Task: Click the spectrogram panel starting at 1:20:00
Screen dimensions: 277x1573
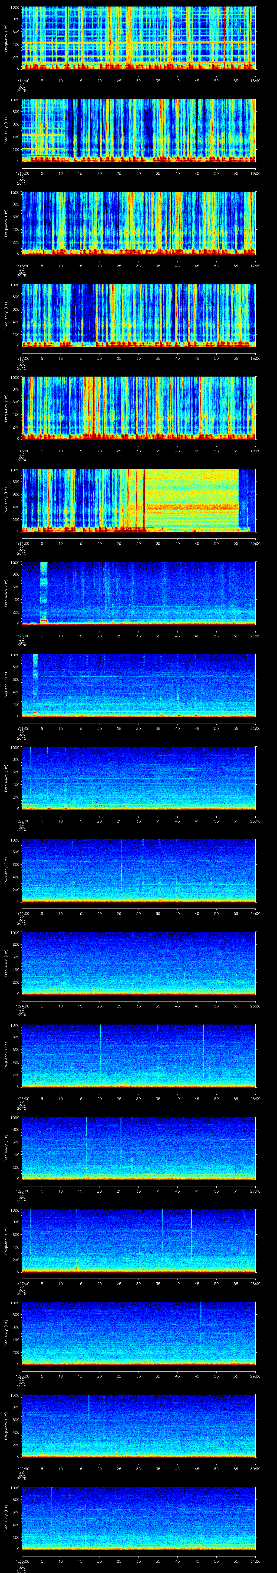Action: point(139,593)
